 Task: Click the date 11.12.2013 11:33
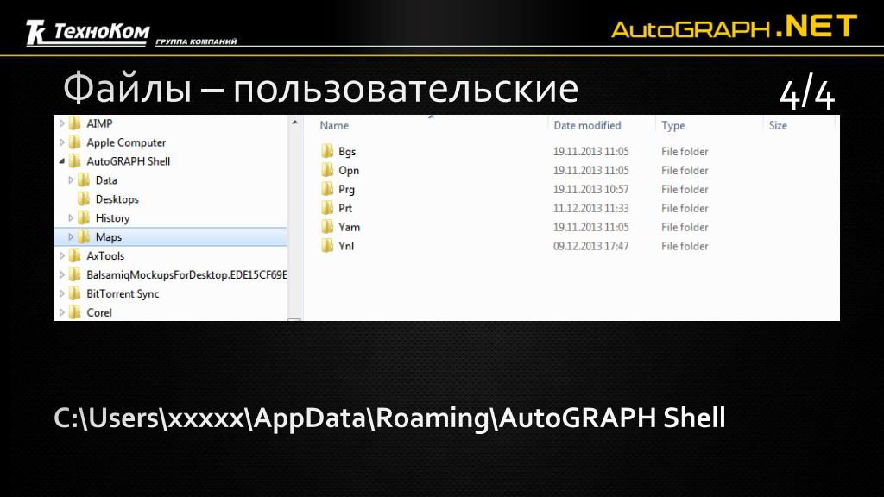590,209
